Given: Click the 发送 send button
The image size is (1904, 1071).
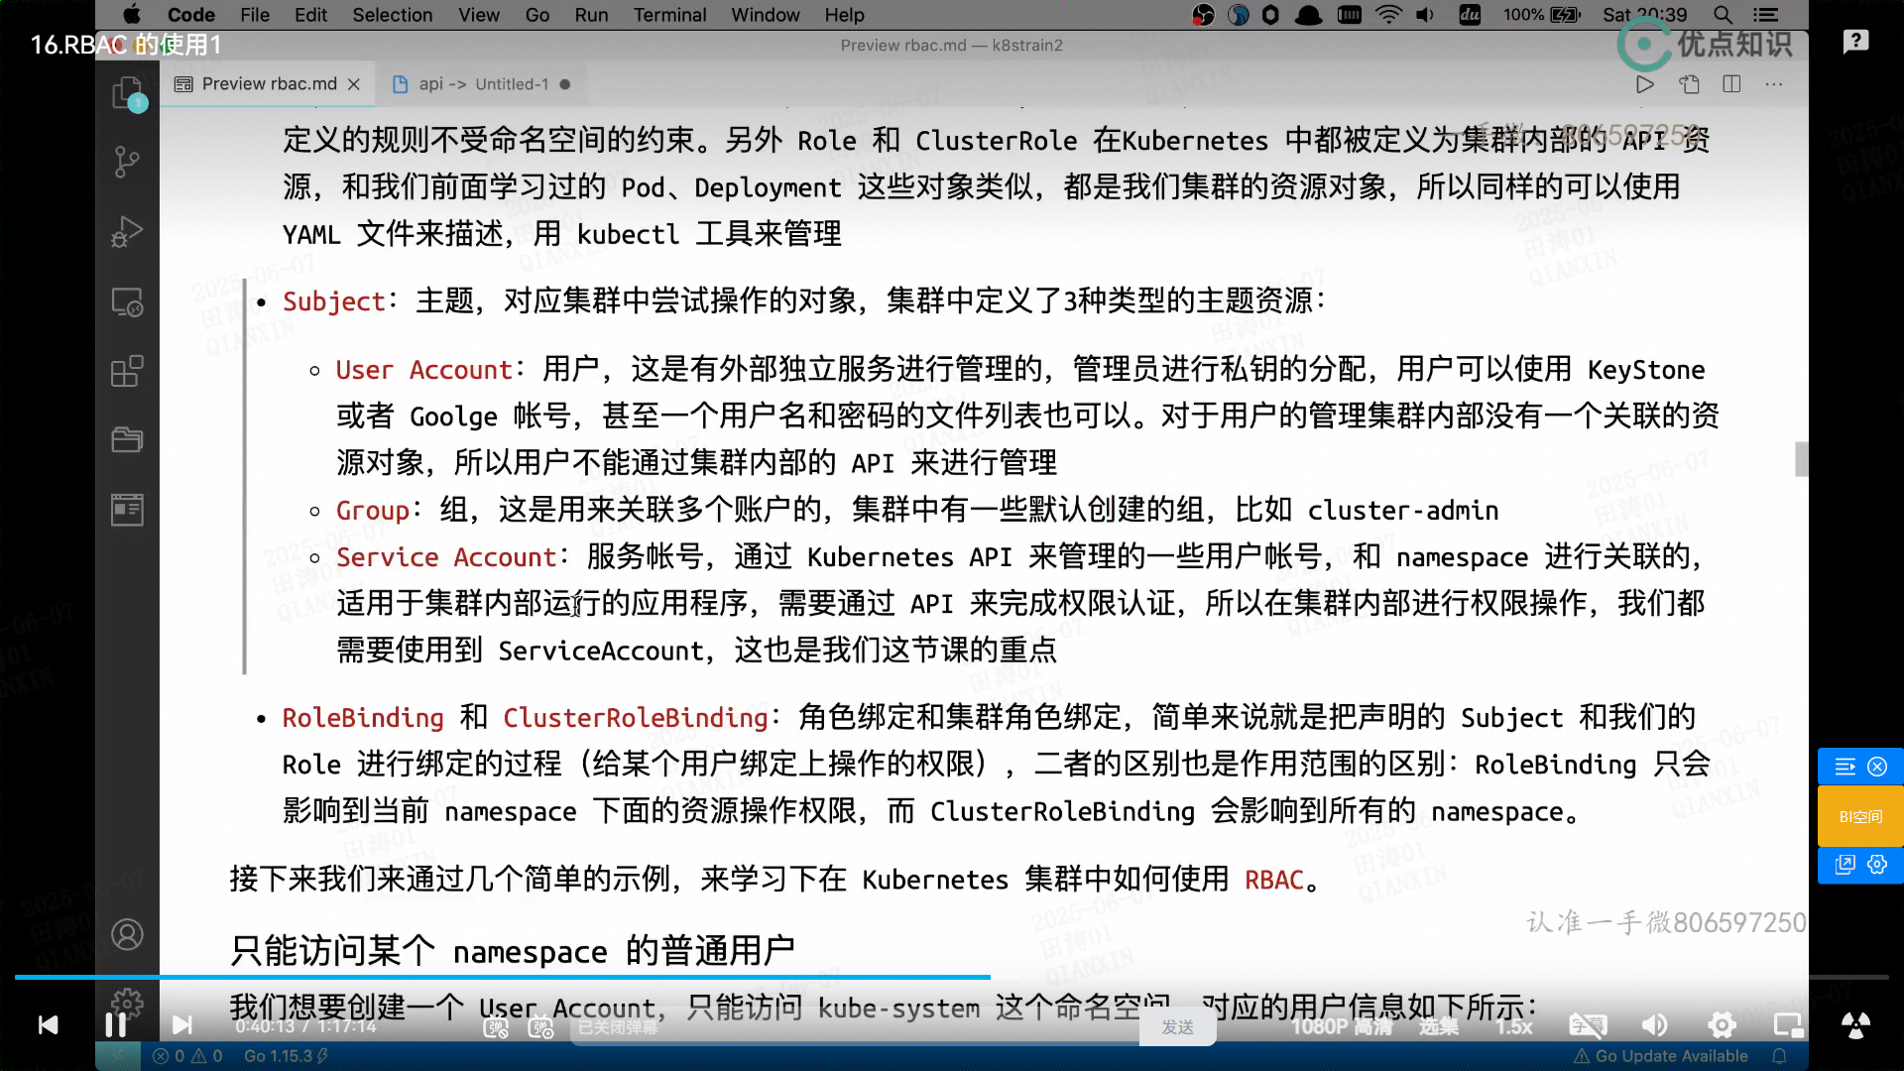Looking at the screenshot, I should click(1177, 1027).
